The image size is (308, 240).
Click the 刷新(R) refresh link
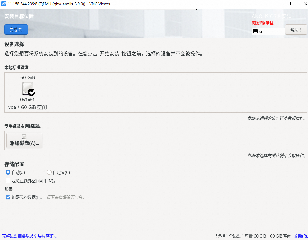point(301,236)
